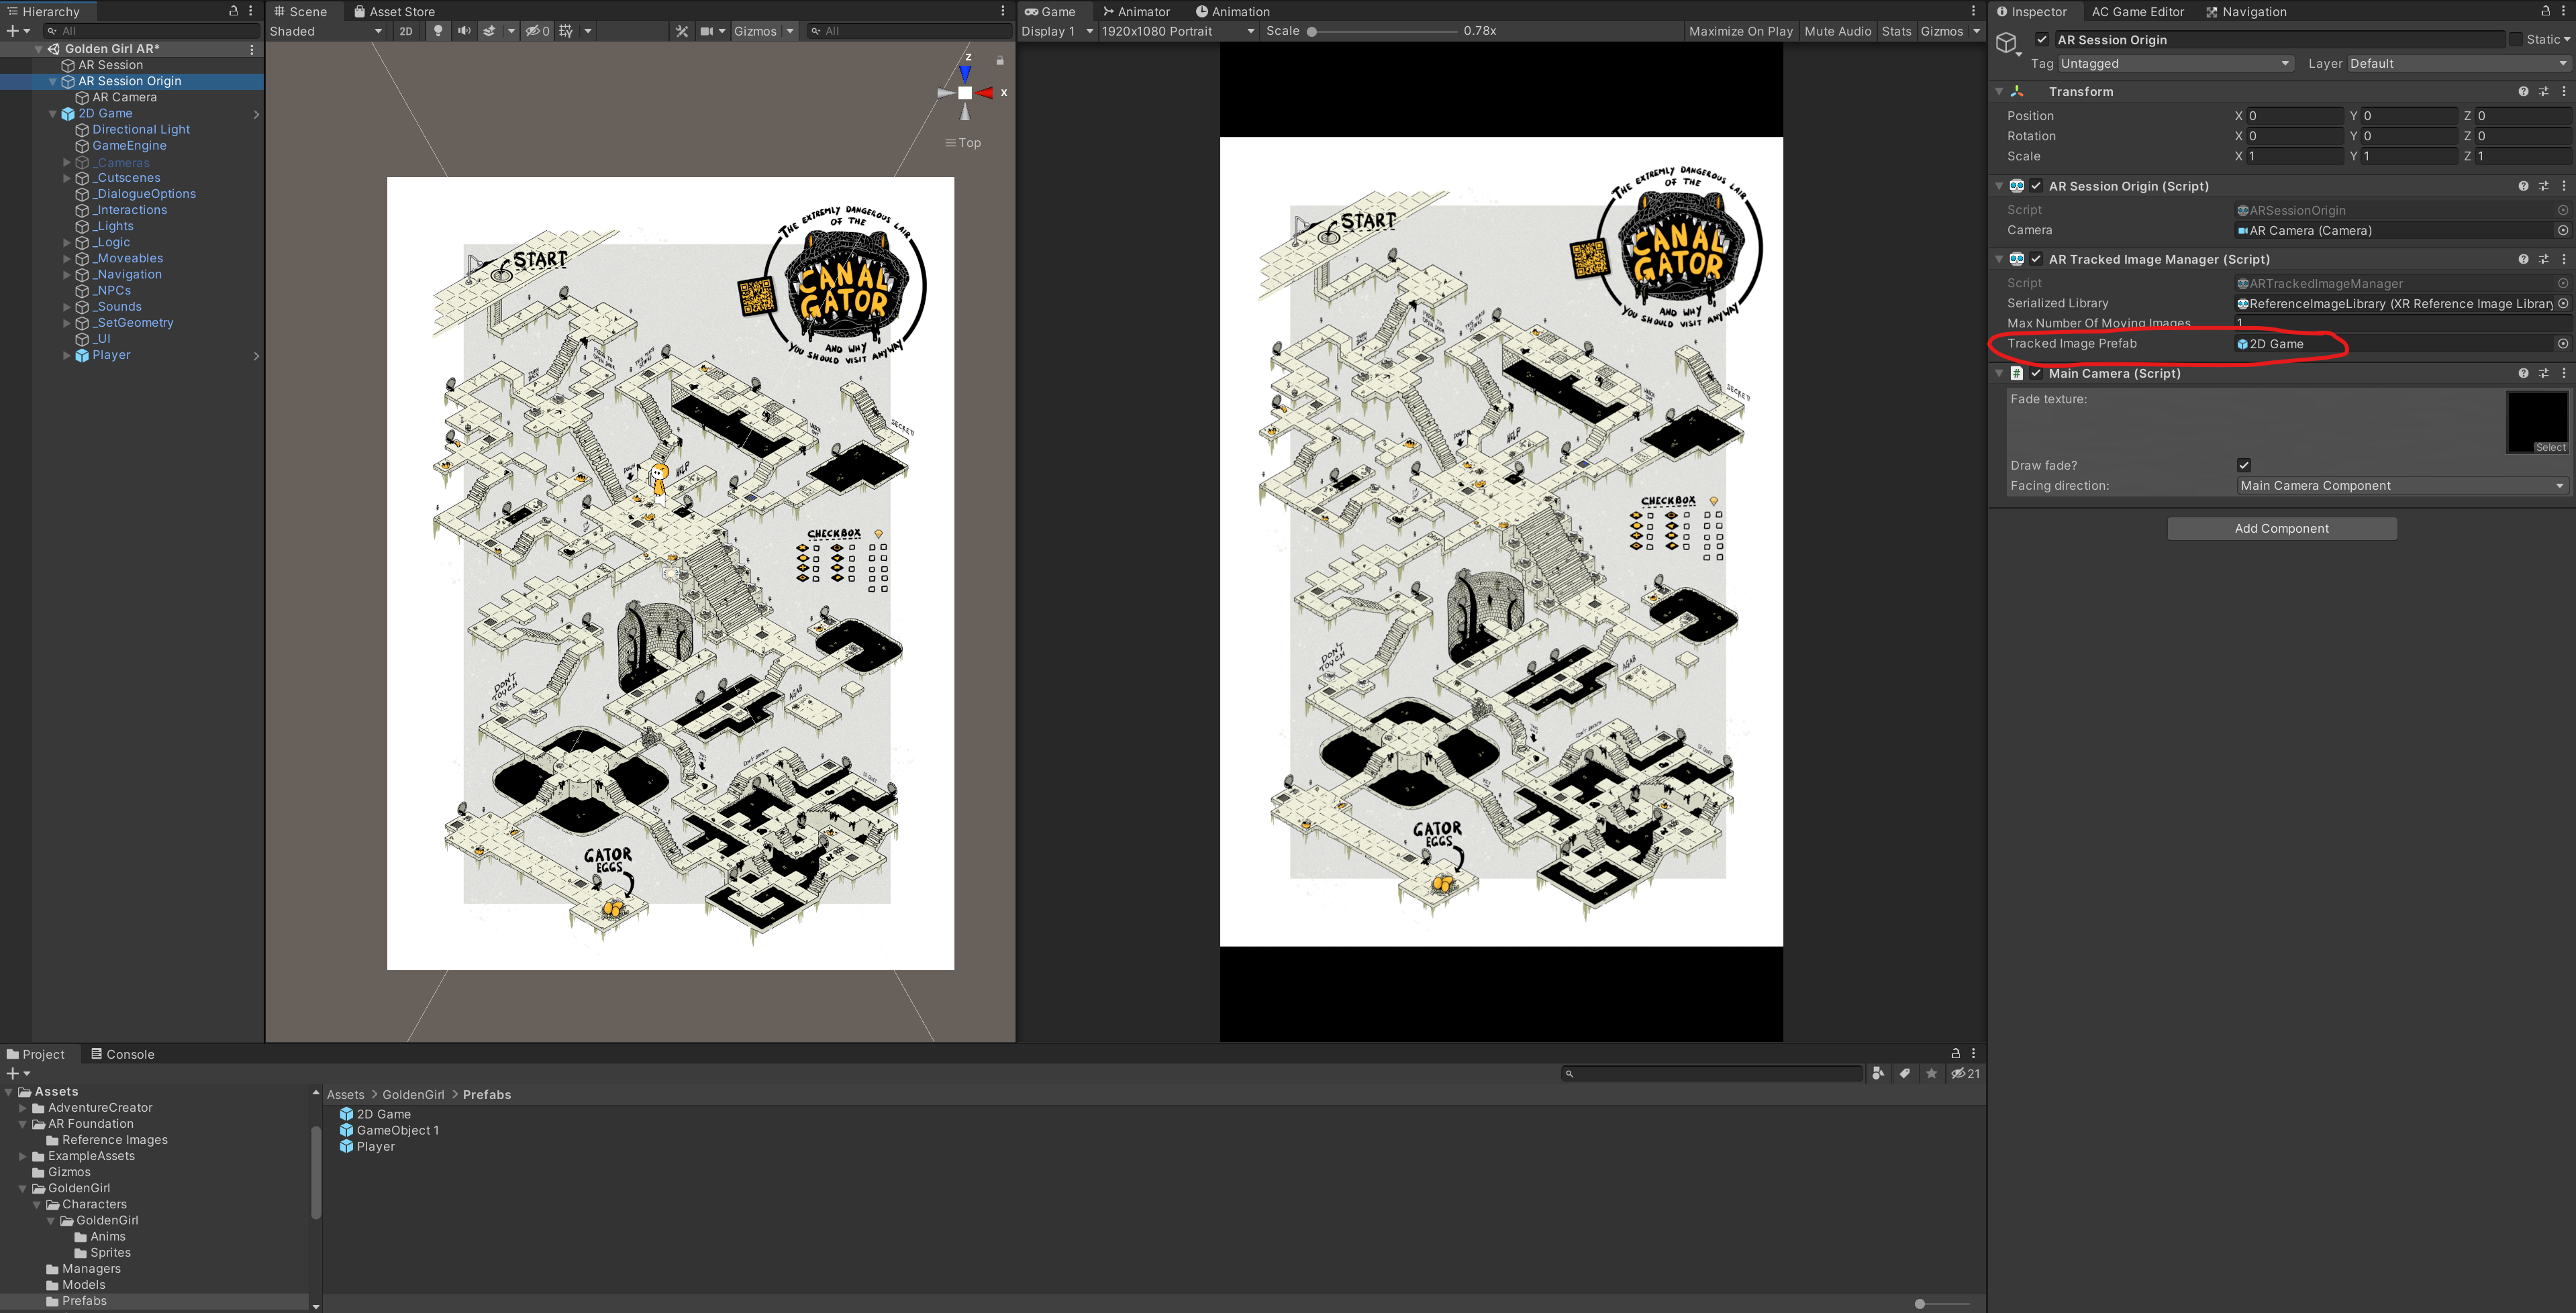Open Tag dropdown Untagged
The width and height of the screenshot is (2576, 1313).
(2175, 63)
